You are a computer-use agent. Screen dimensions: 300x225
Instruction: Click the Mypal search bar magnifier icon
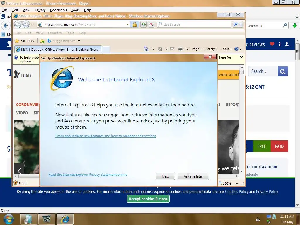(285, 25)
